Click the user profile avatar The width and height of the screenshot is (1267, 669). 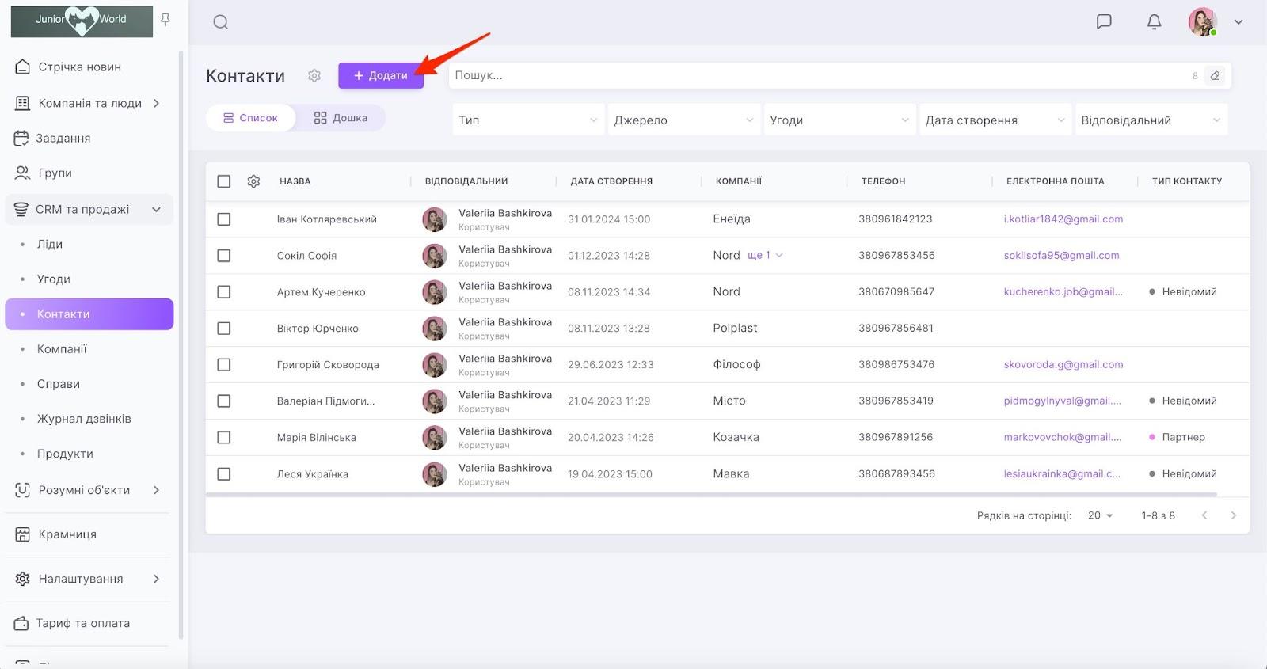[1202, 21]
